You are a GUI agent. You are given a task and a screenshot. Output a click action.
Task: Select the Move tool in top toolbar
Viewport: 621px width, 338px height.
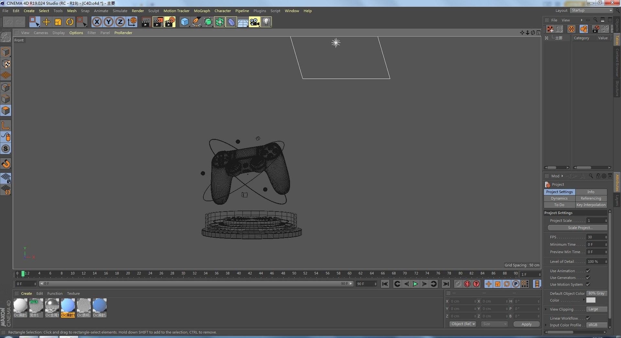tap(46, 22)
